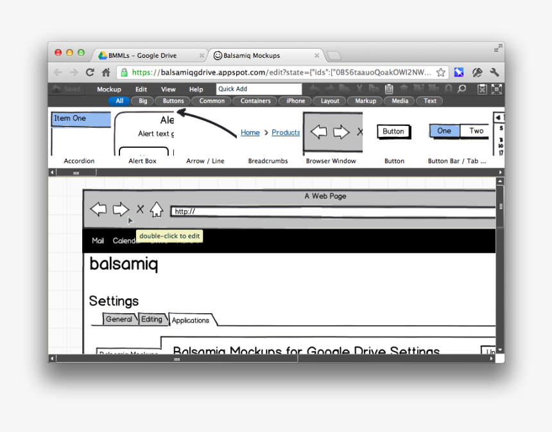The image size is (552, 432).
Task: Pick the Alert Box component thumbnail
Action: [144, 133]
